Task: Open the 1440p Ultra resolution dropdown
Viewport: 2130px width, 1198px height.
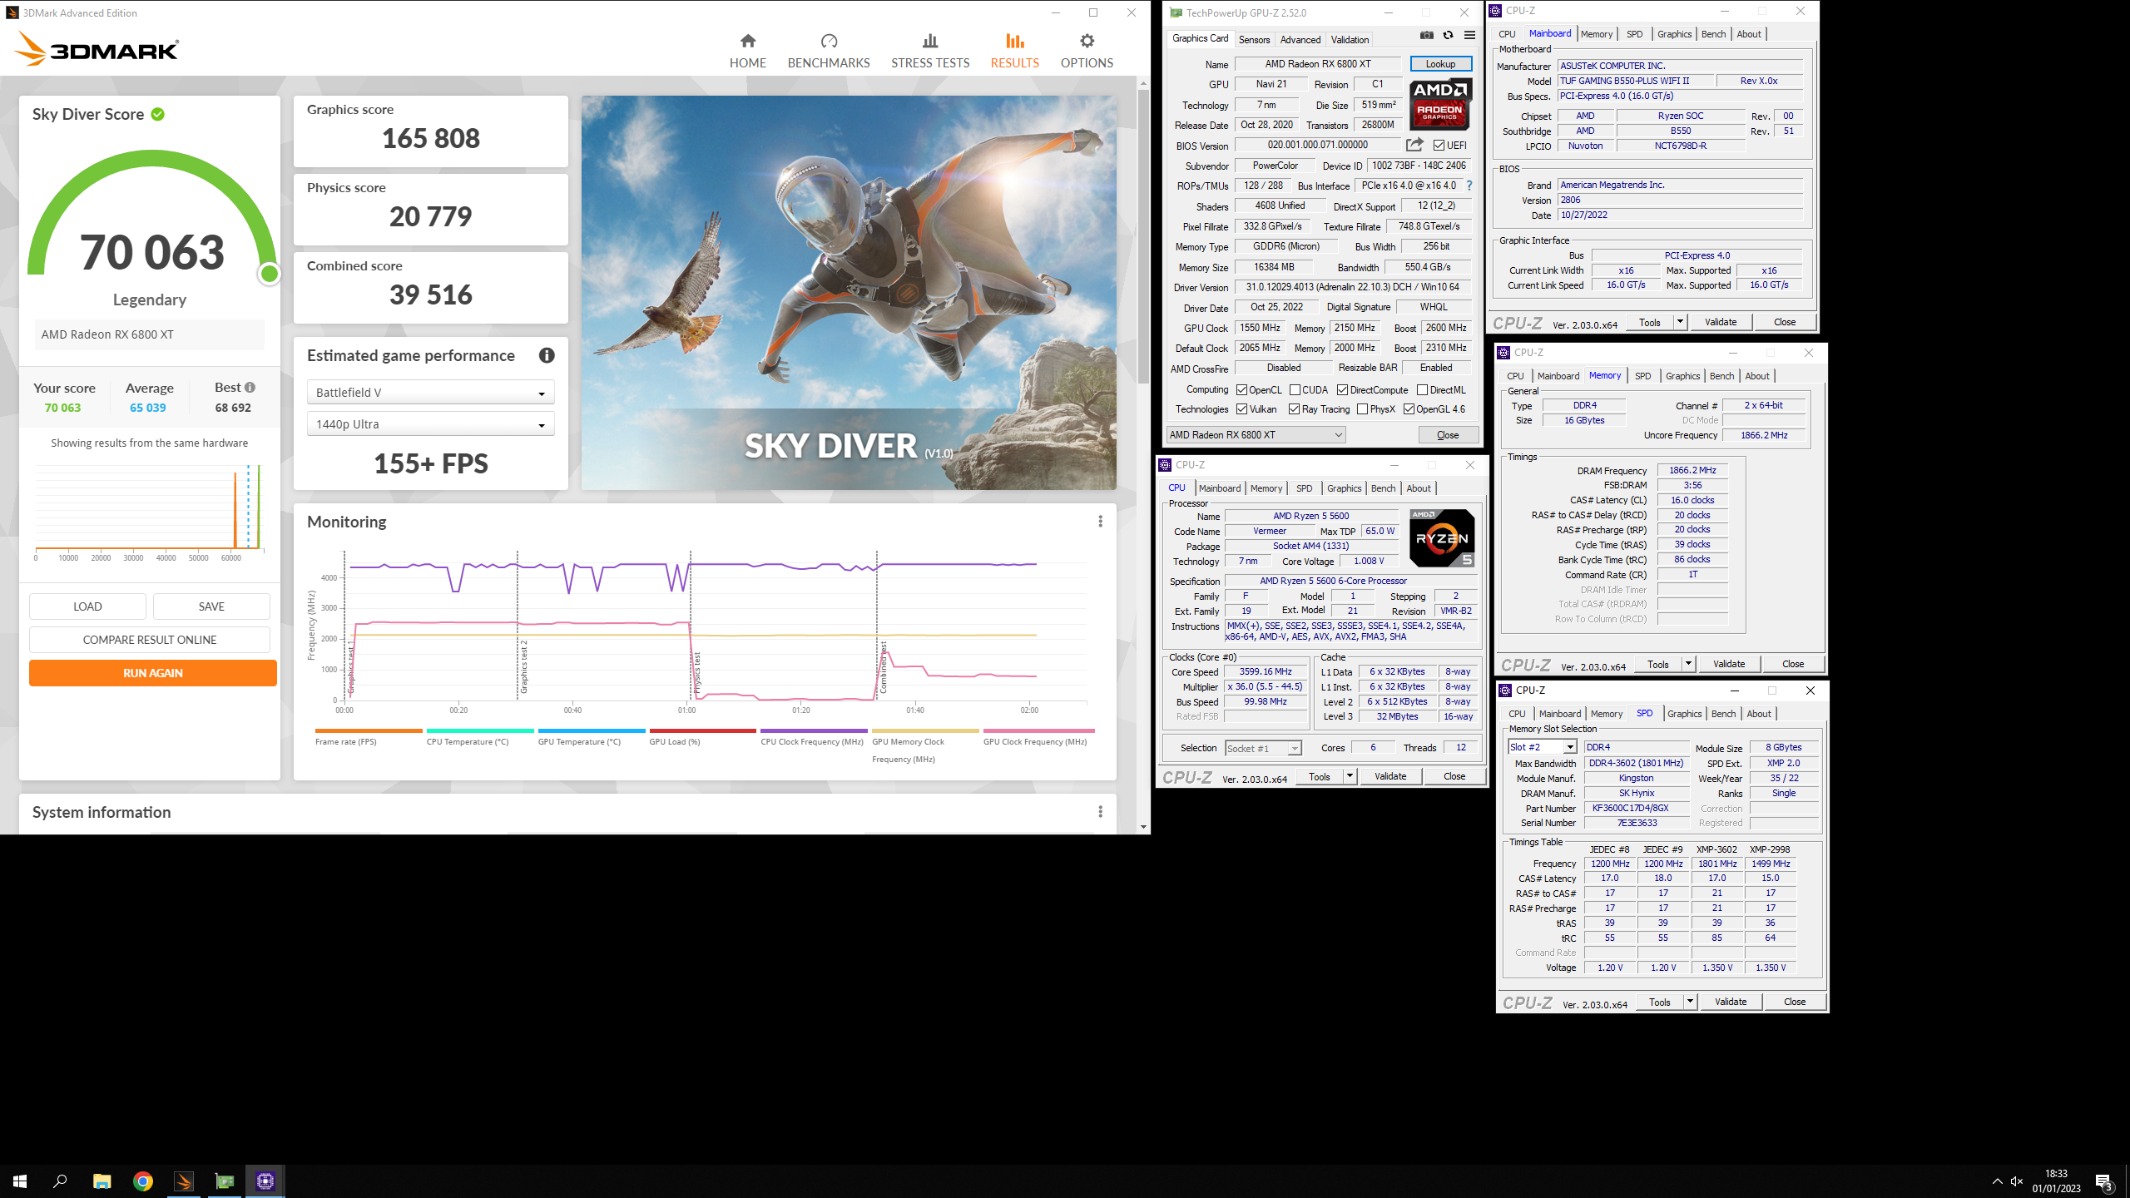Action: 431,424
